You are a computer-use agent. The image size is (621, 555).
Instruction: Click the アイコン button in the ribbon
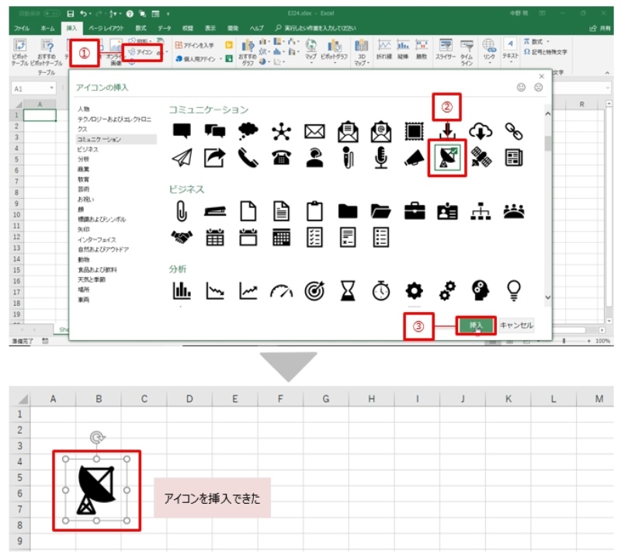(x=143, y=51)
